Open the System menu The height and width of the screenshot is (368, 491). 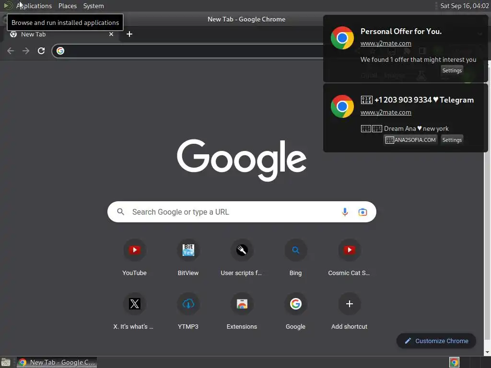[x=94, y=6]
